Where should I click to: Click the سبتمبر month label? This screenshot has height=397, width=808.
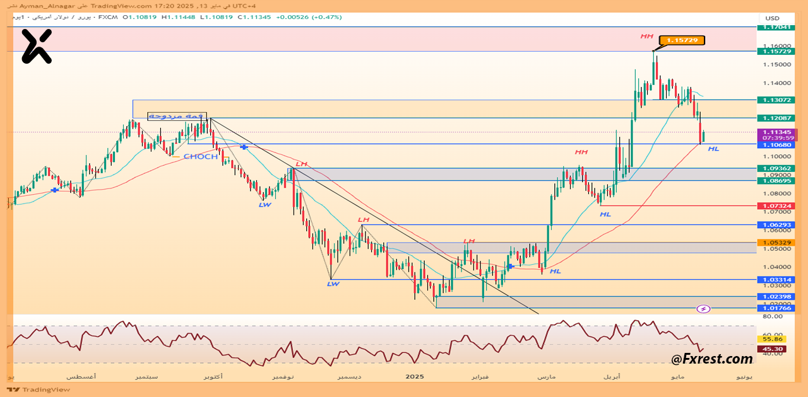click(x=146, y=376)
